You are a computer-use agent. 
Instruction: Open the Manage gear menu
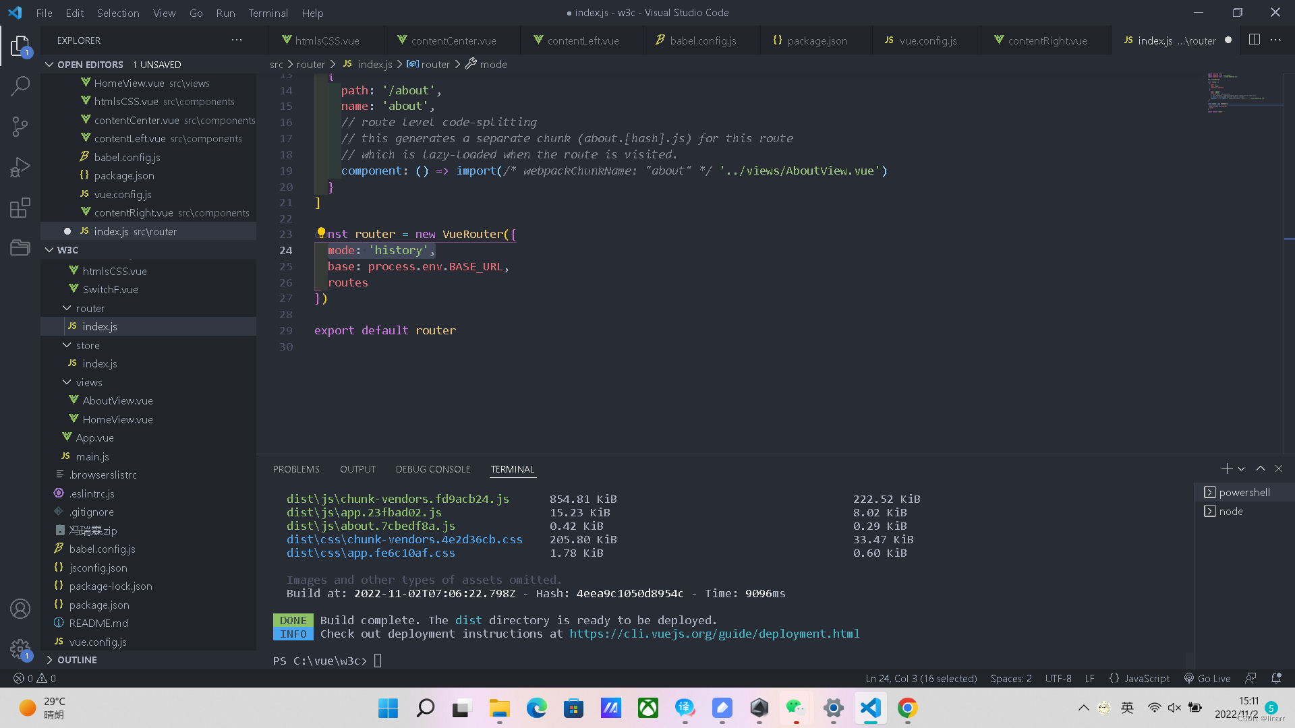20,649
